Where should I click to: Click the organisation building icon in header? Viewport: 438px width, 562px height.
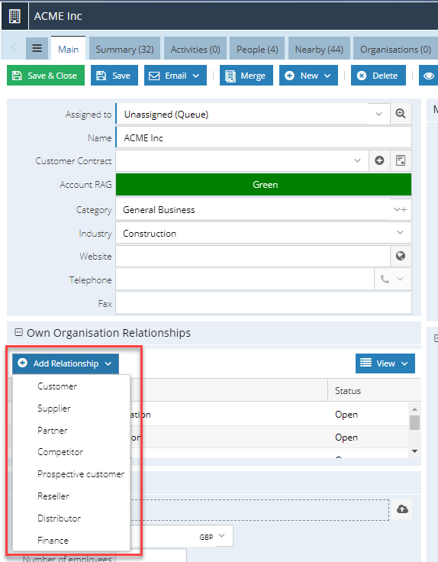14,16
